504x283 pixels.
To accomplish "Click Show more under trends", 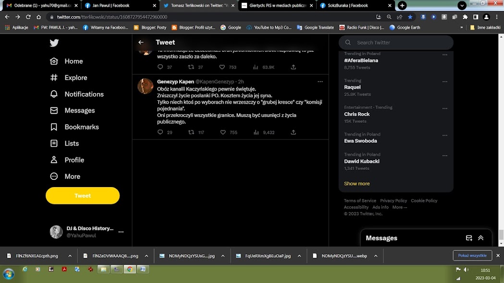I will (357, 184).
